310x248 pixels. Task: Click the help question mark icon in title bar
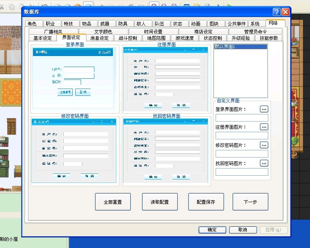(x=277, y=12)
